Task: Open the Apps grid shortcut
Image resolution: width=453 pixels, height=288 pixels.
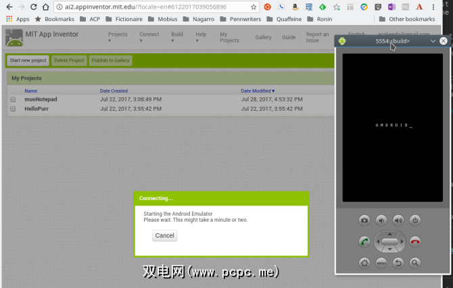Action: [x=18, y=19]
